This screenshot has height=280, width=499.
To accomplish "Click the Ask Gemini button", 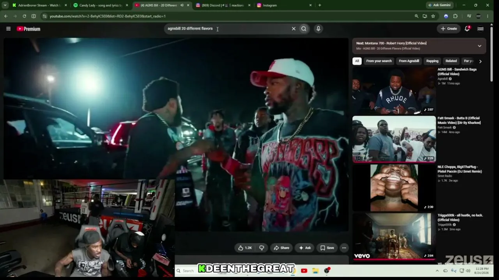I will point(439,5).
